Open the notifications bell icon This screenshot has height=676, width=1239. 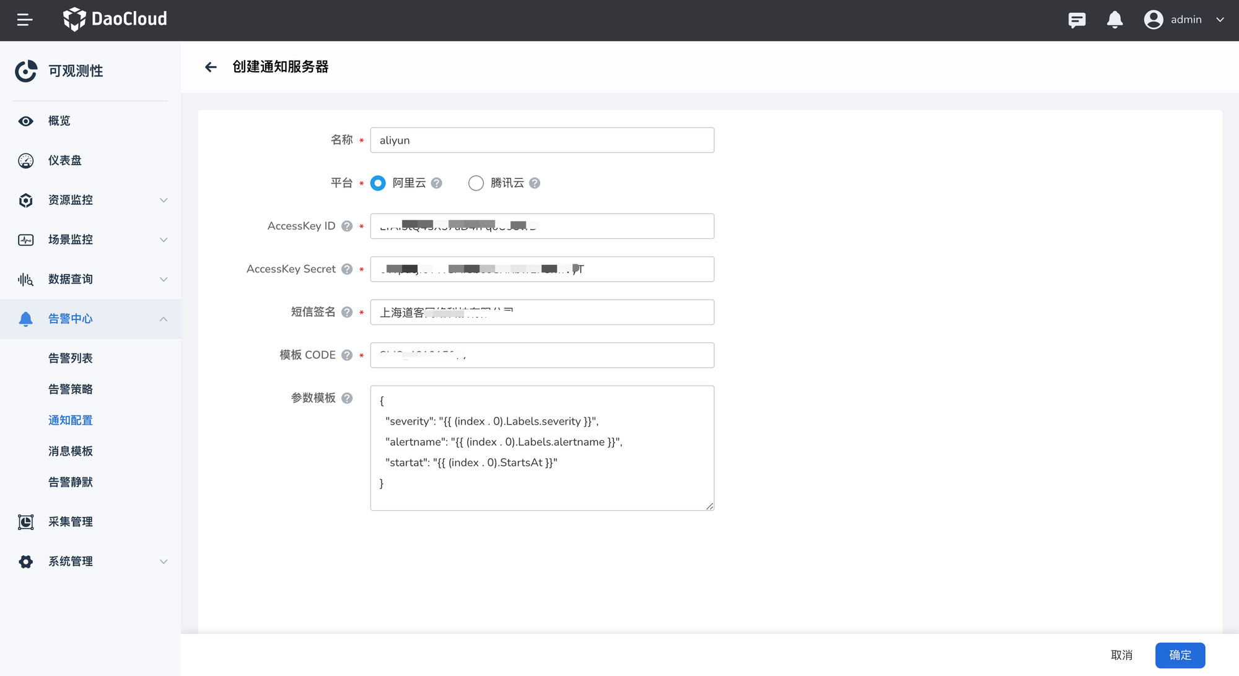click(x=1115, y=20)
